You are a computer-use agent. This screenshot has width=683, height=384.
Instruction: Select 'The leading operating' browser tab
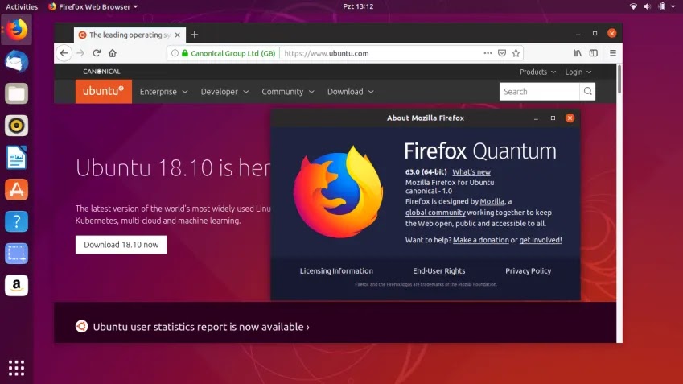point(130,35)
